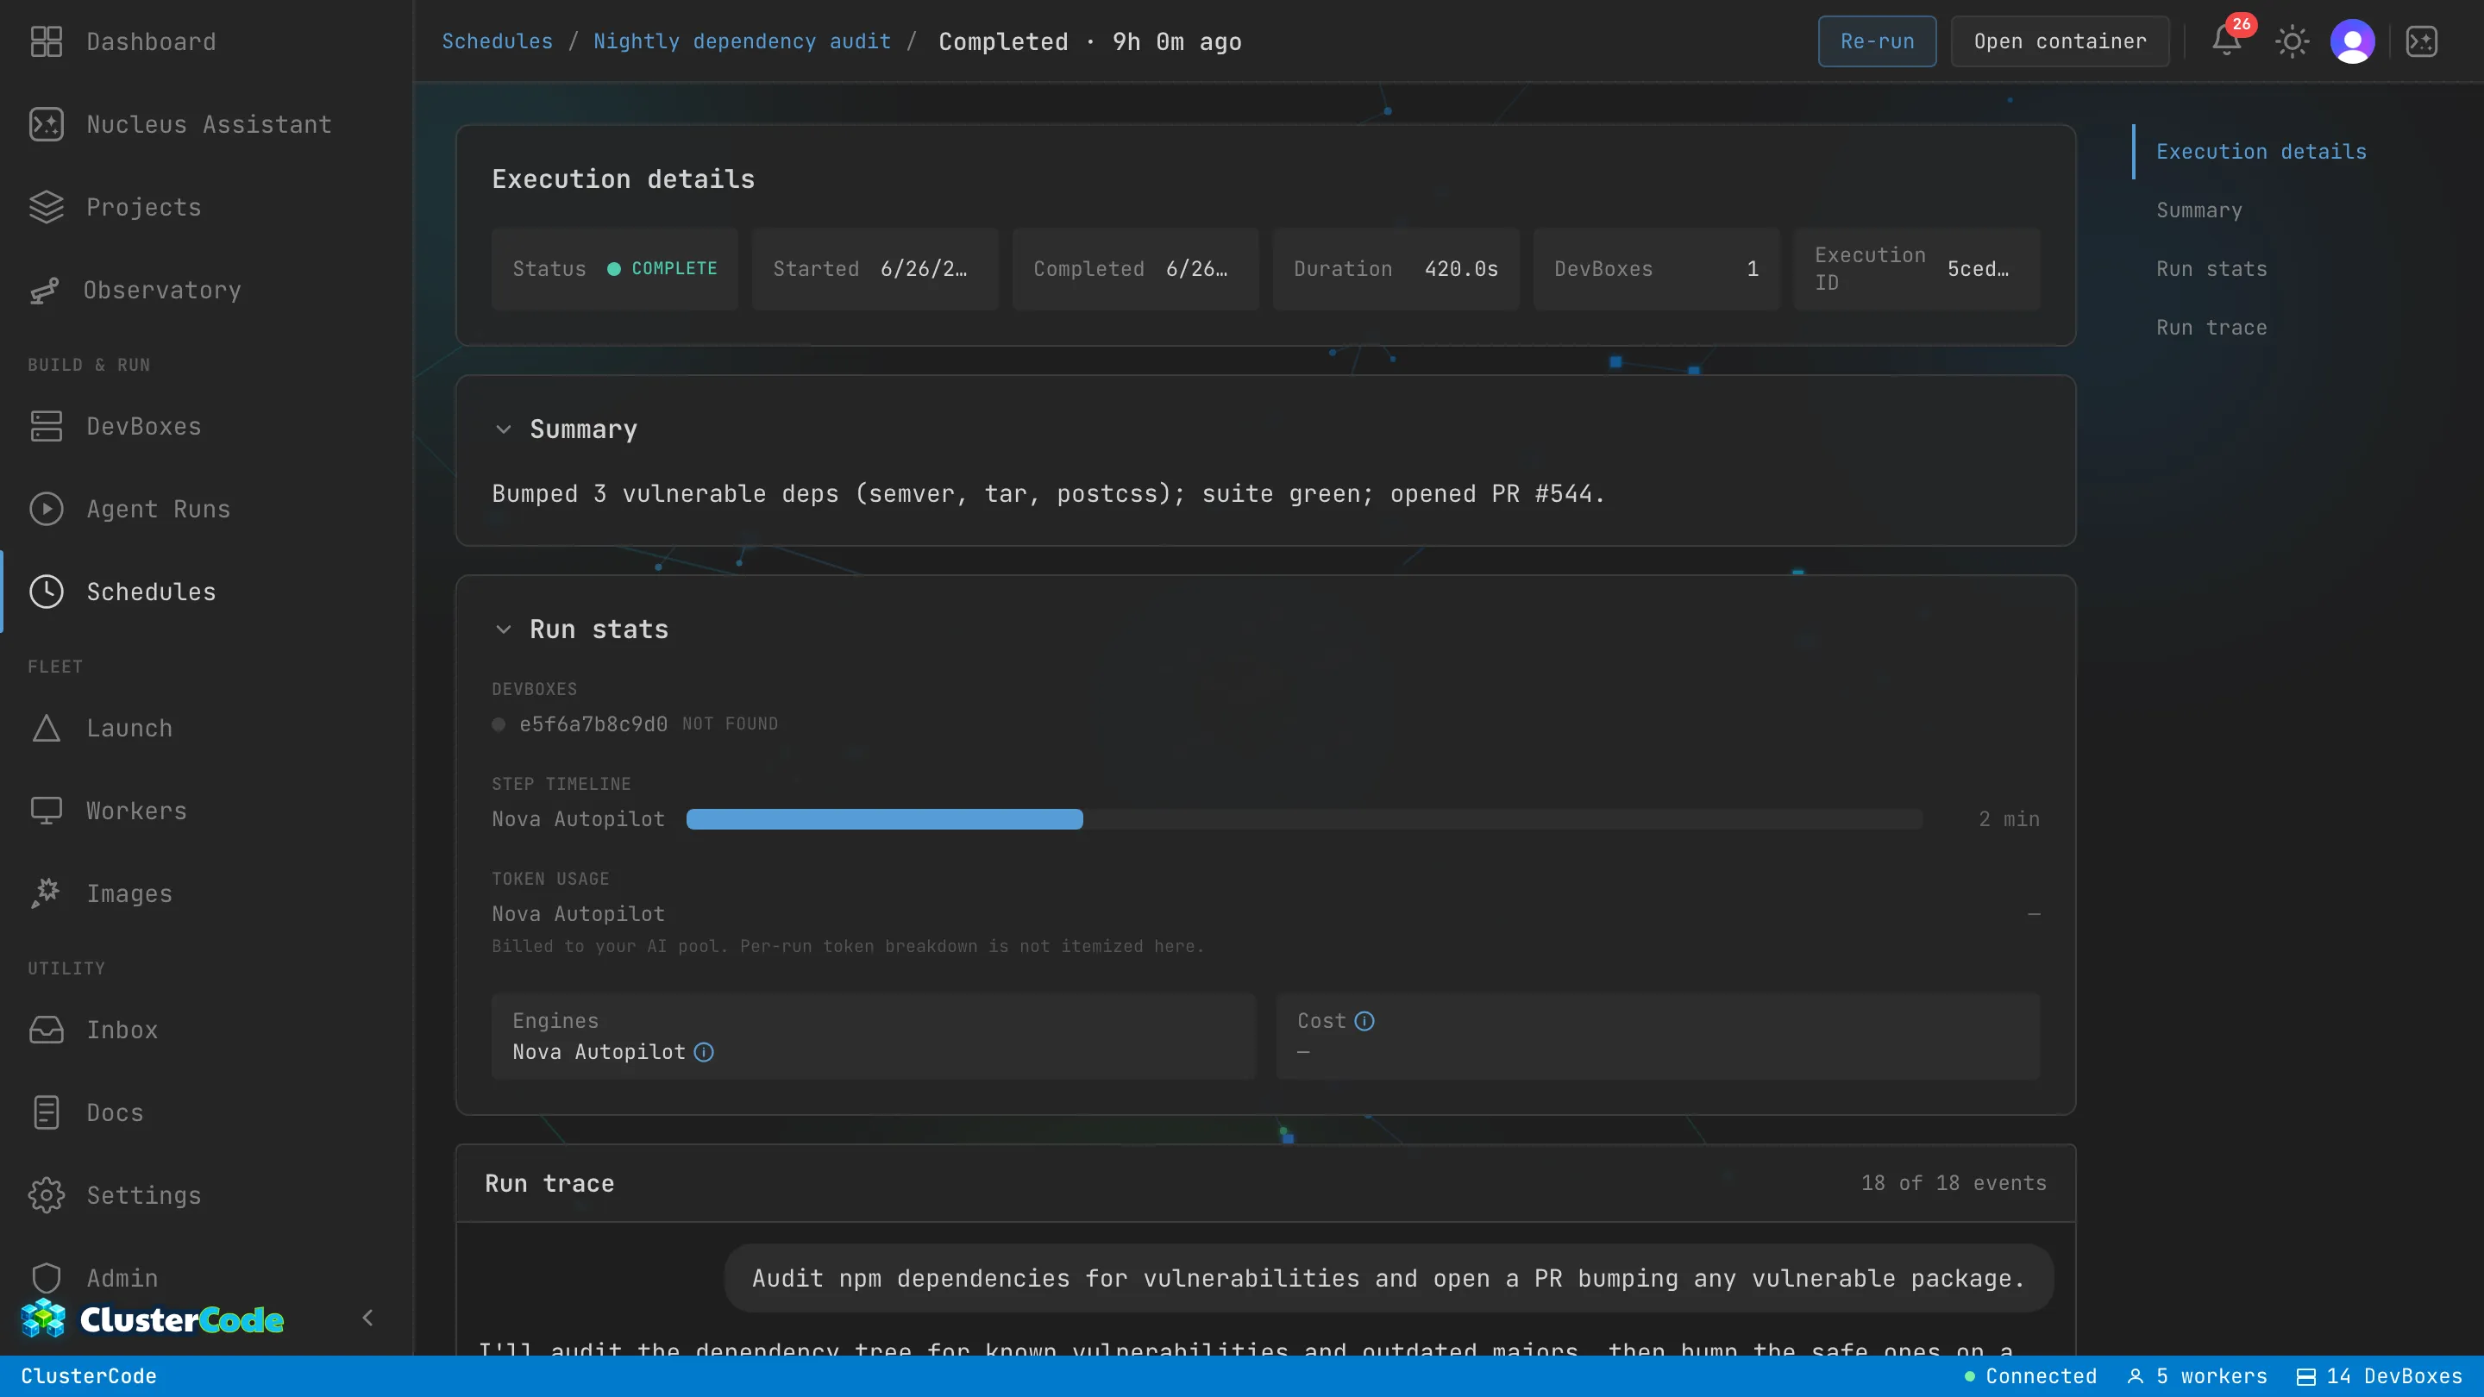The height and width of the screenshot is (1397, 2484).
Task: Click devbox ID e5f6a7b8c9d0
Action: [593, 724]
